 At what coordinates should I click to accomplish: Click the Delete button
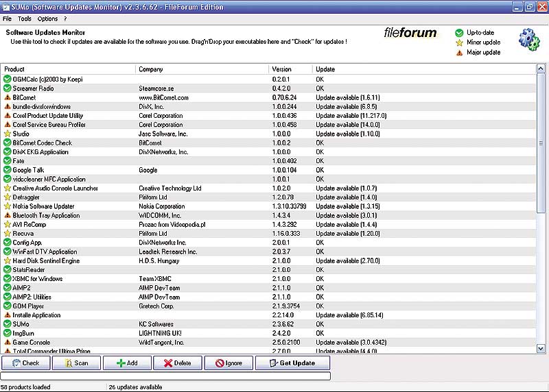pyautogui.click(x=178, y=363)
